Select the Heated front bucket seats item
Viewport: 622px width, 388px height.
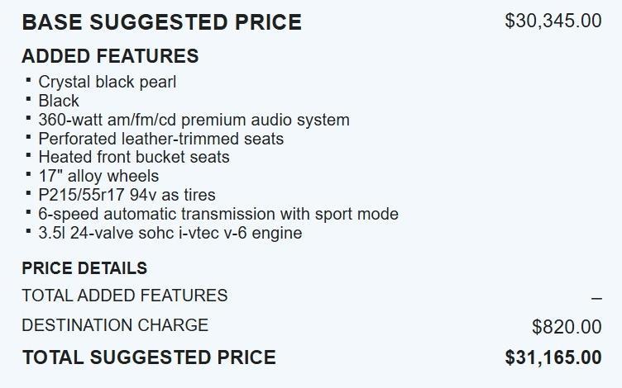pos(134,157)
